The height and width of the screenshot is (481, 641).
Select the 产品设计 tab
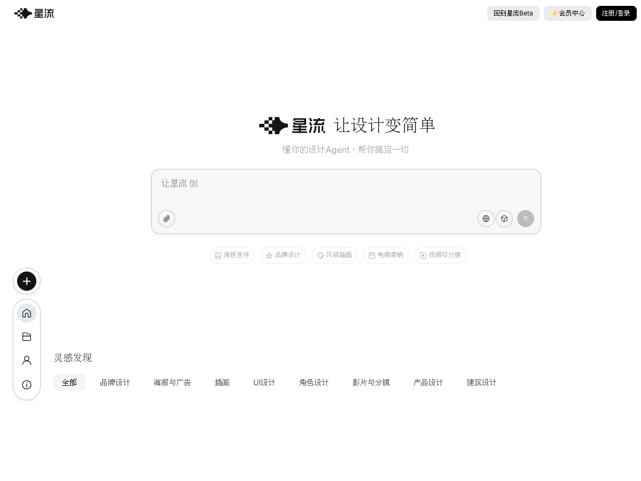(x=428, y=382)
